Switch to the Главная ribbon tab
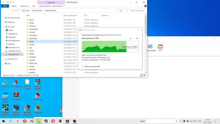 (x=14, y=6)
